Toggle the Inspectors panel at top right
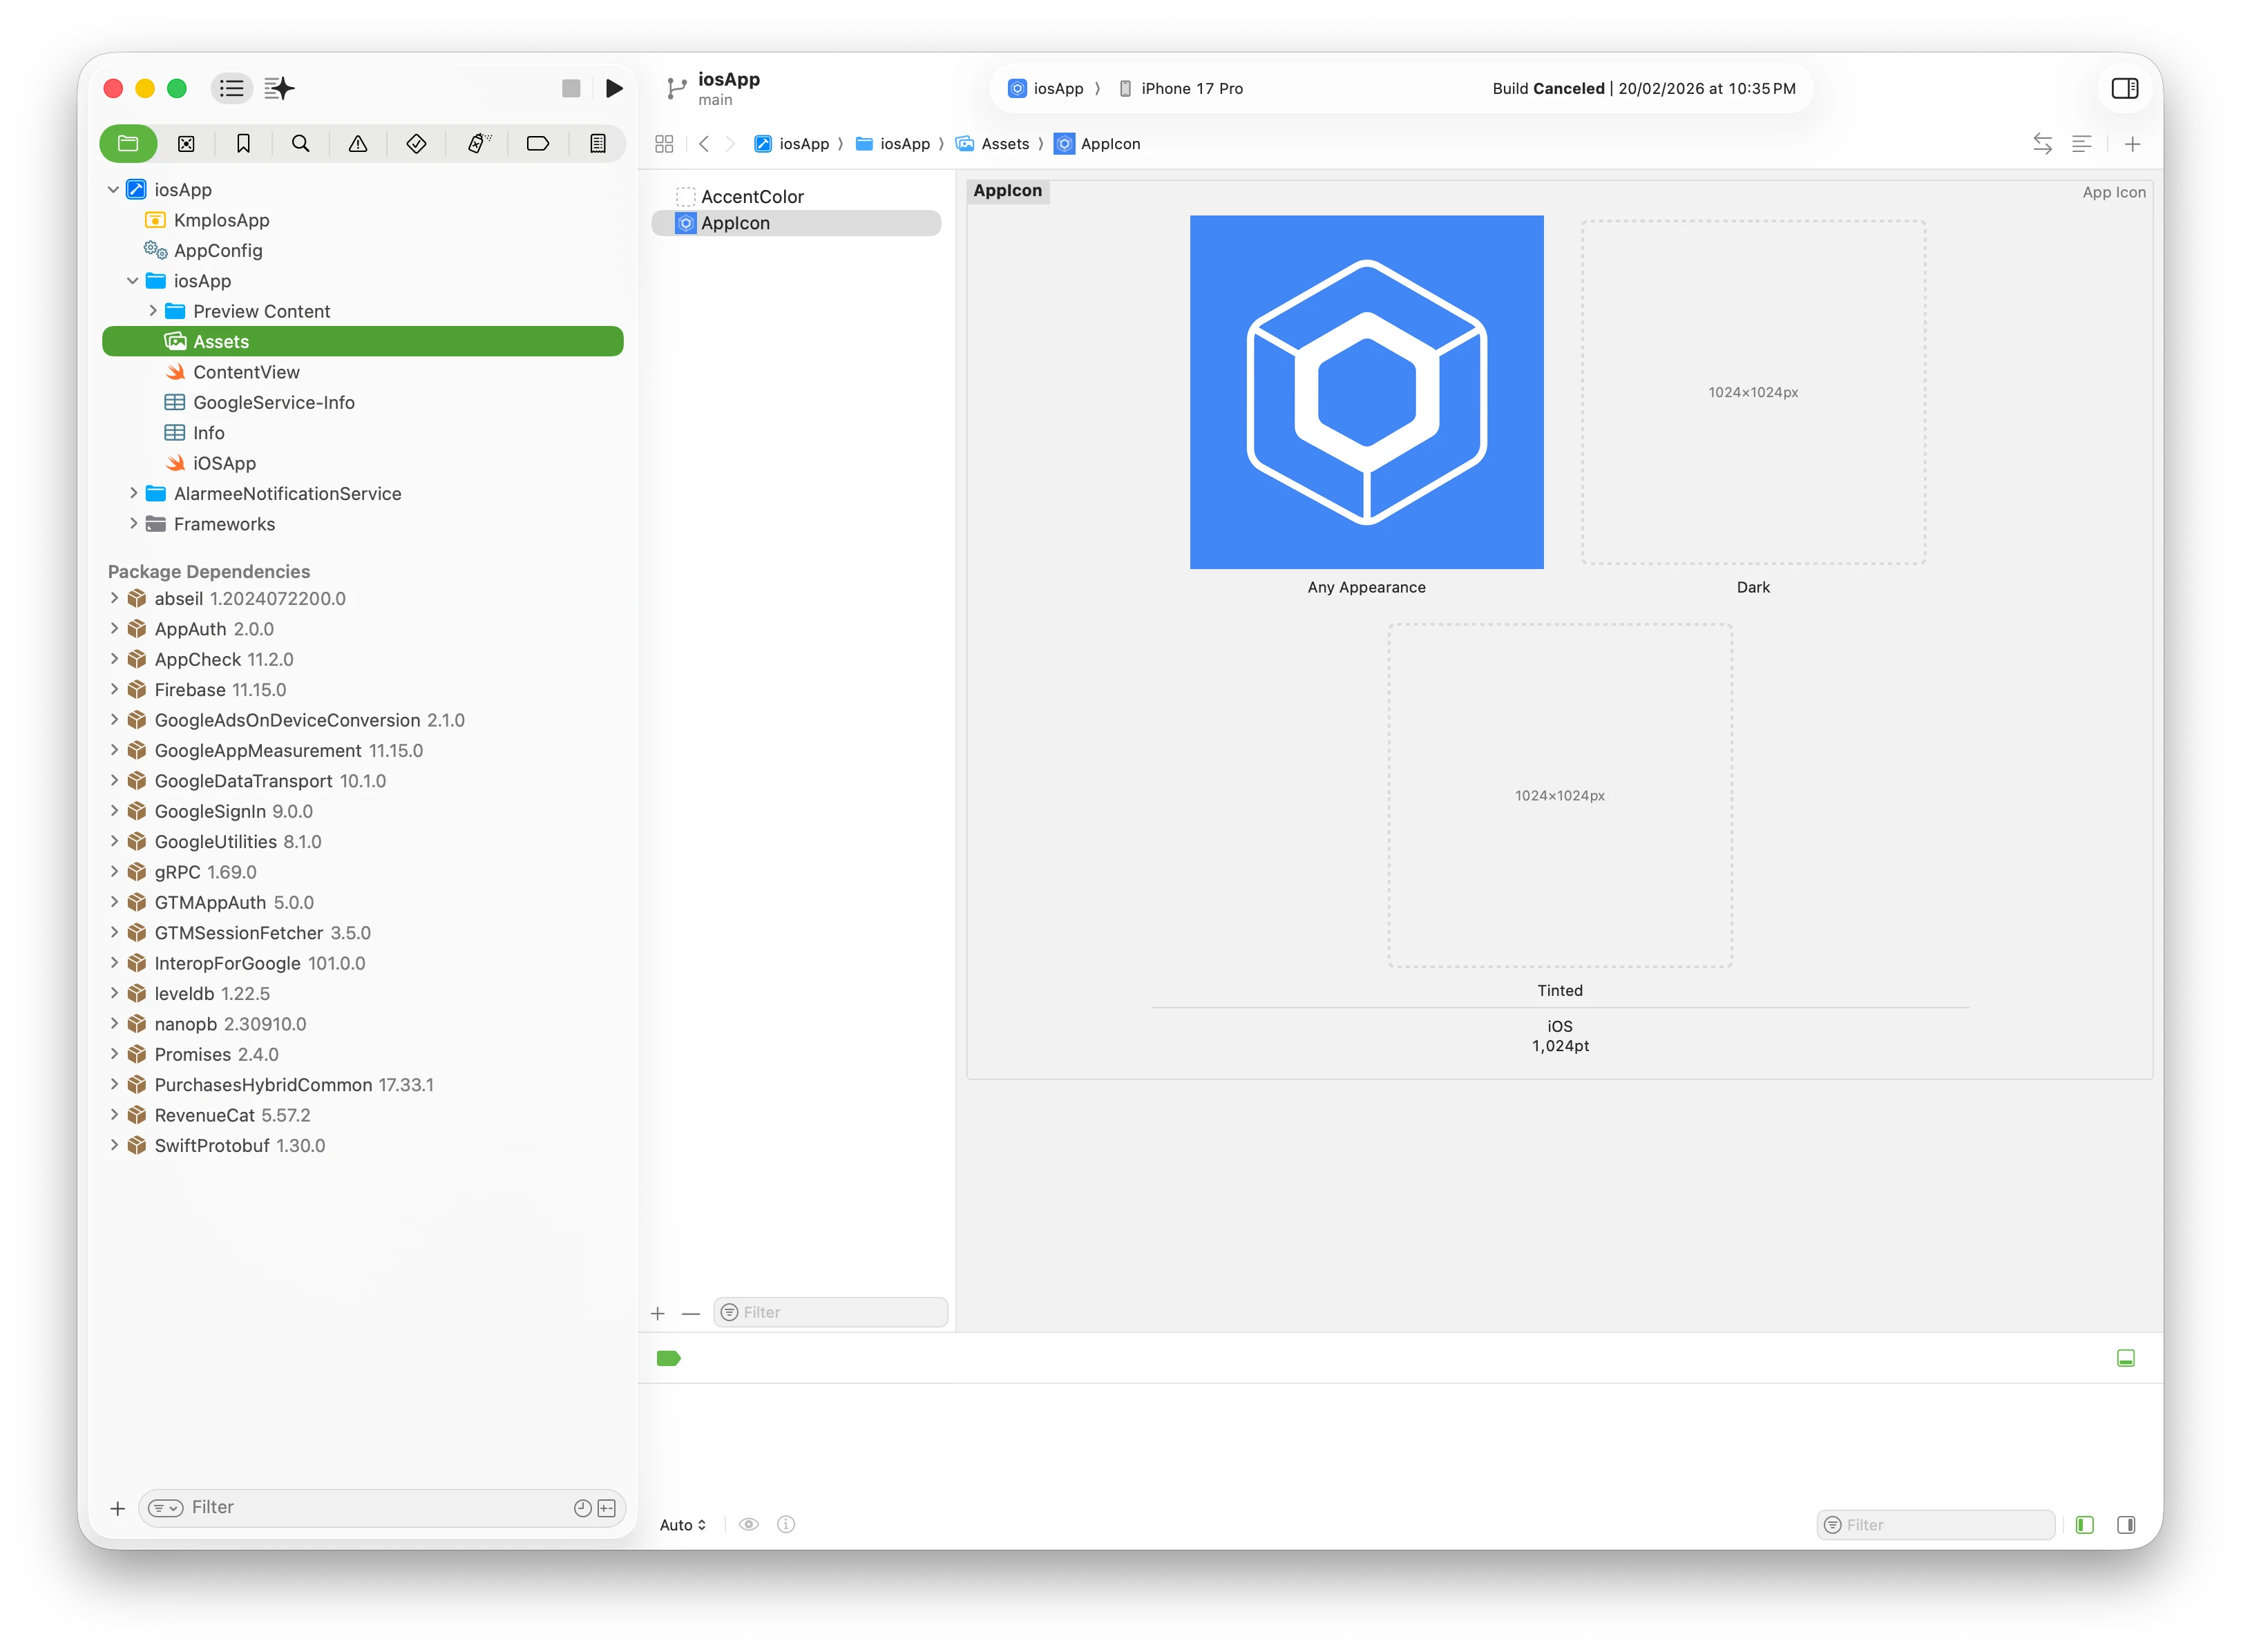The height and width of the screenshot is (1652, 2241). [2124, 88]
